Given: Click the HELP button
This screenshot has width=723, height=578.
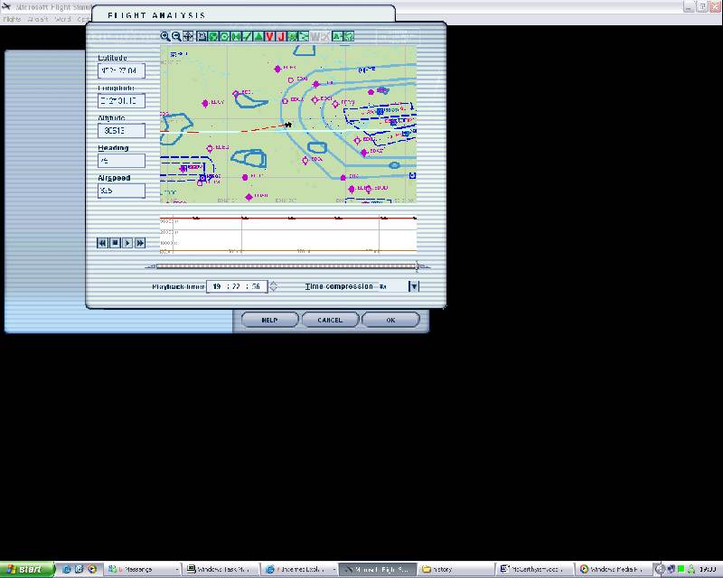Looking at the screenshot, I should (269, 320).
